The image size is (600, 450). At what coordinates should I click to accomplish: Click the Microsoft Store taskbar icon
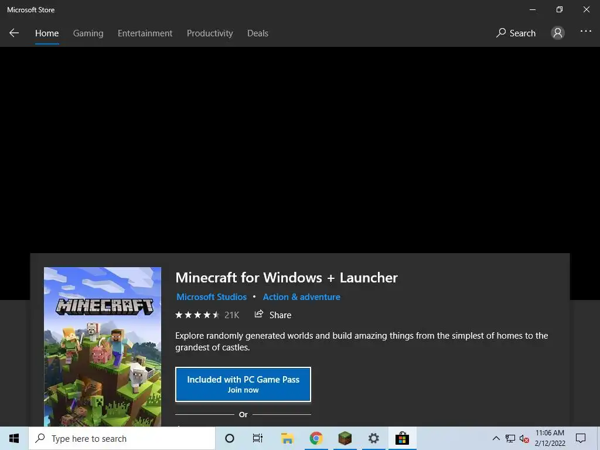coord(402,438)
